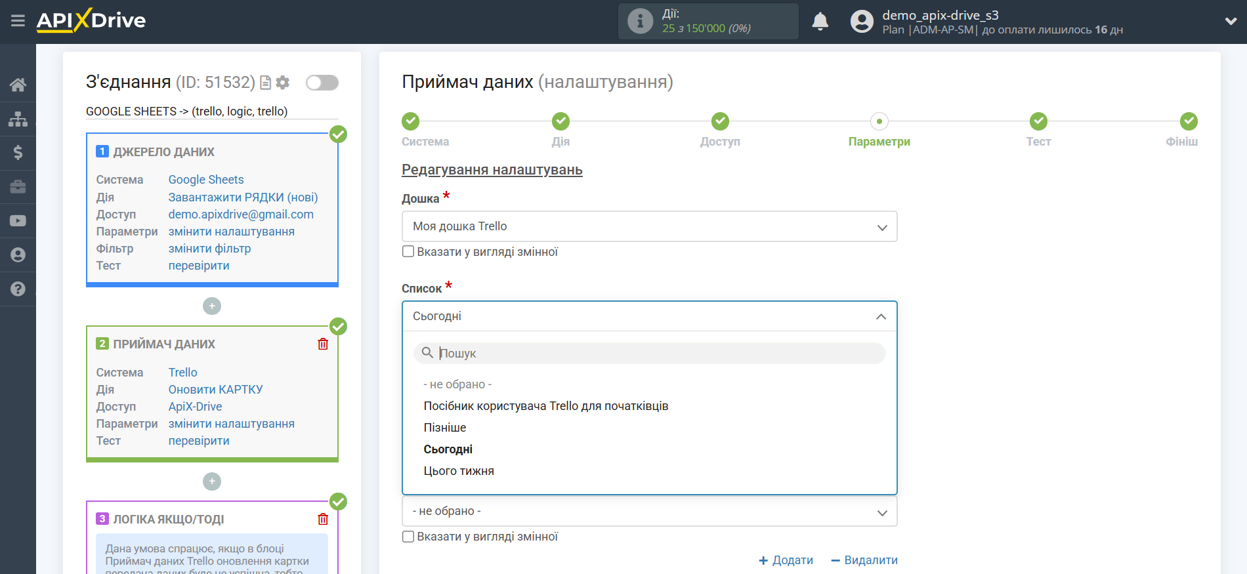
Task: Open the hamburger menu
Action: click(18, 21)
